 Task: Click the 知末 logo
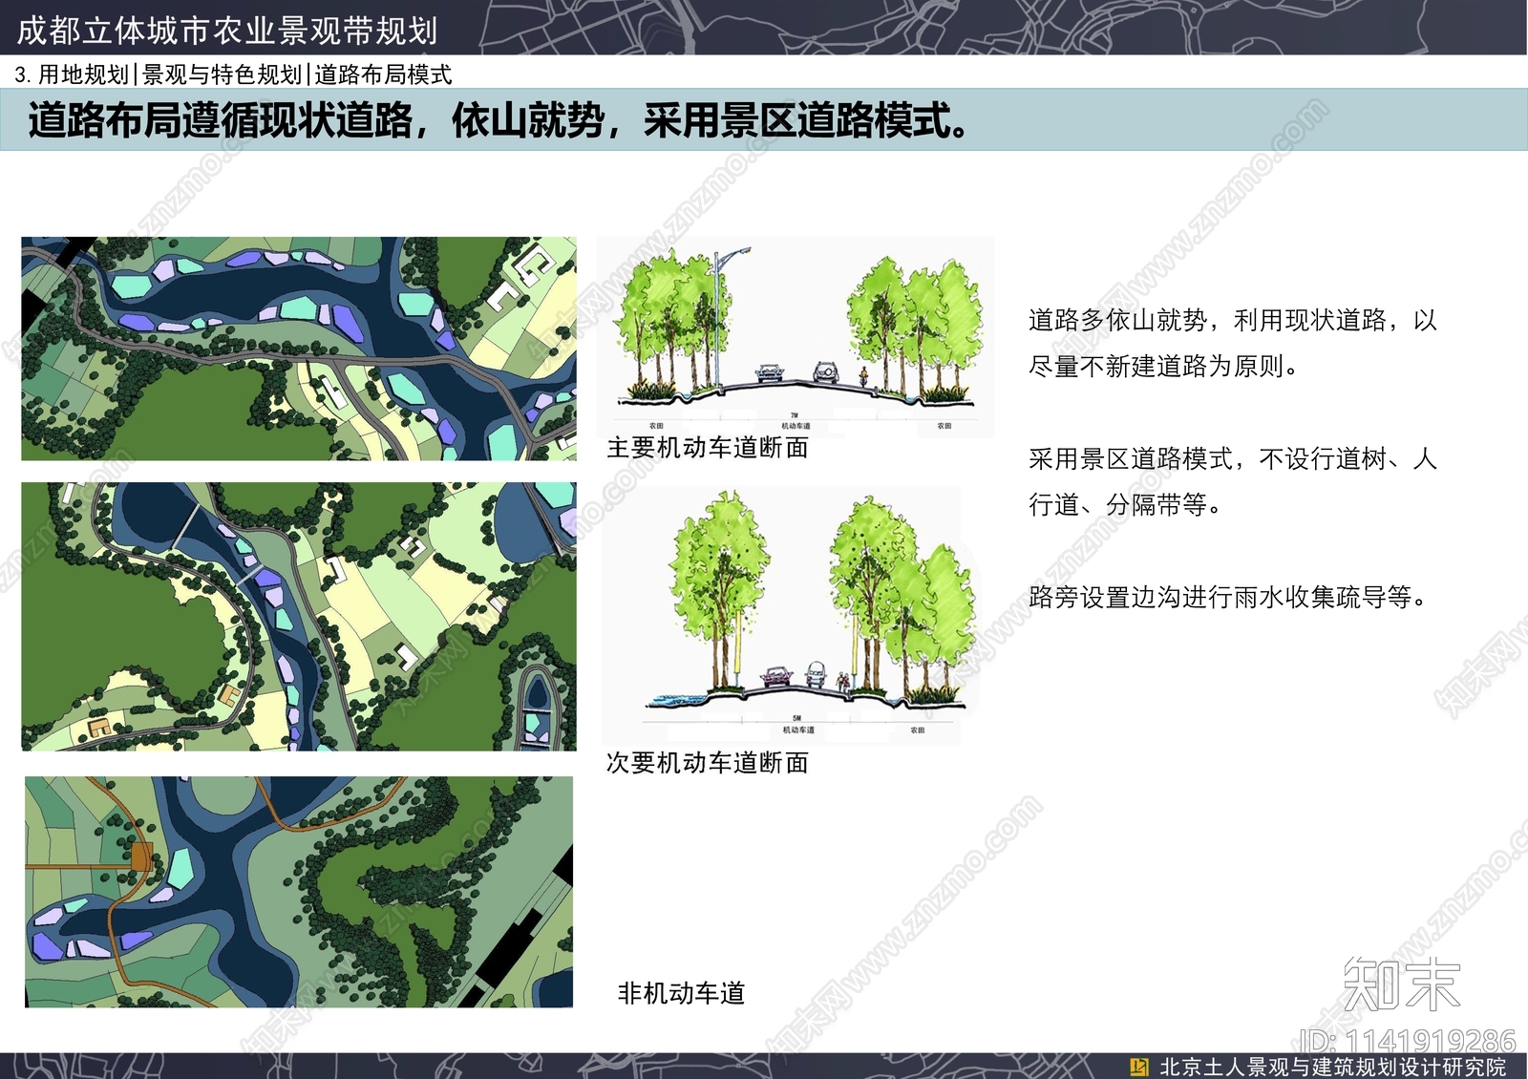tap(1401, 984)
